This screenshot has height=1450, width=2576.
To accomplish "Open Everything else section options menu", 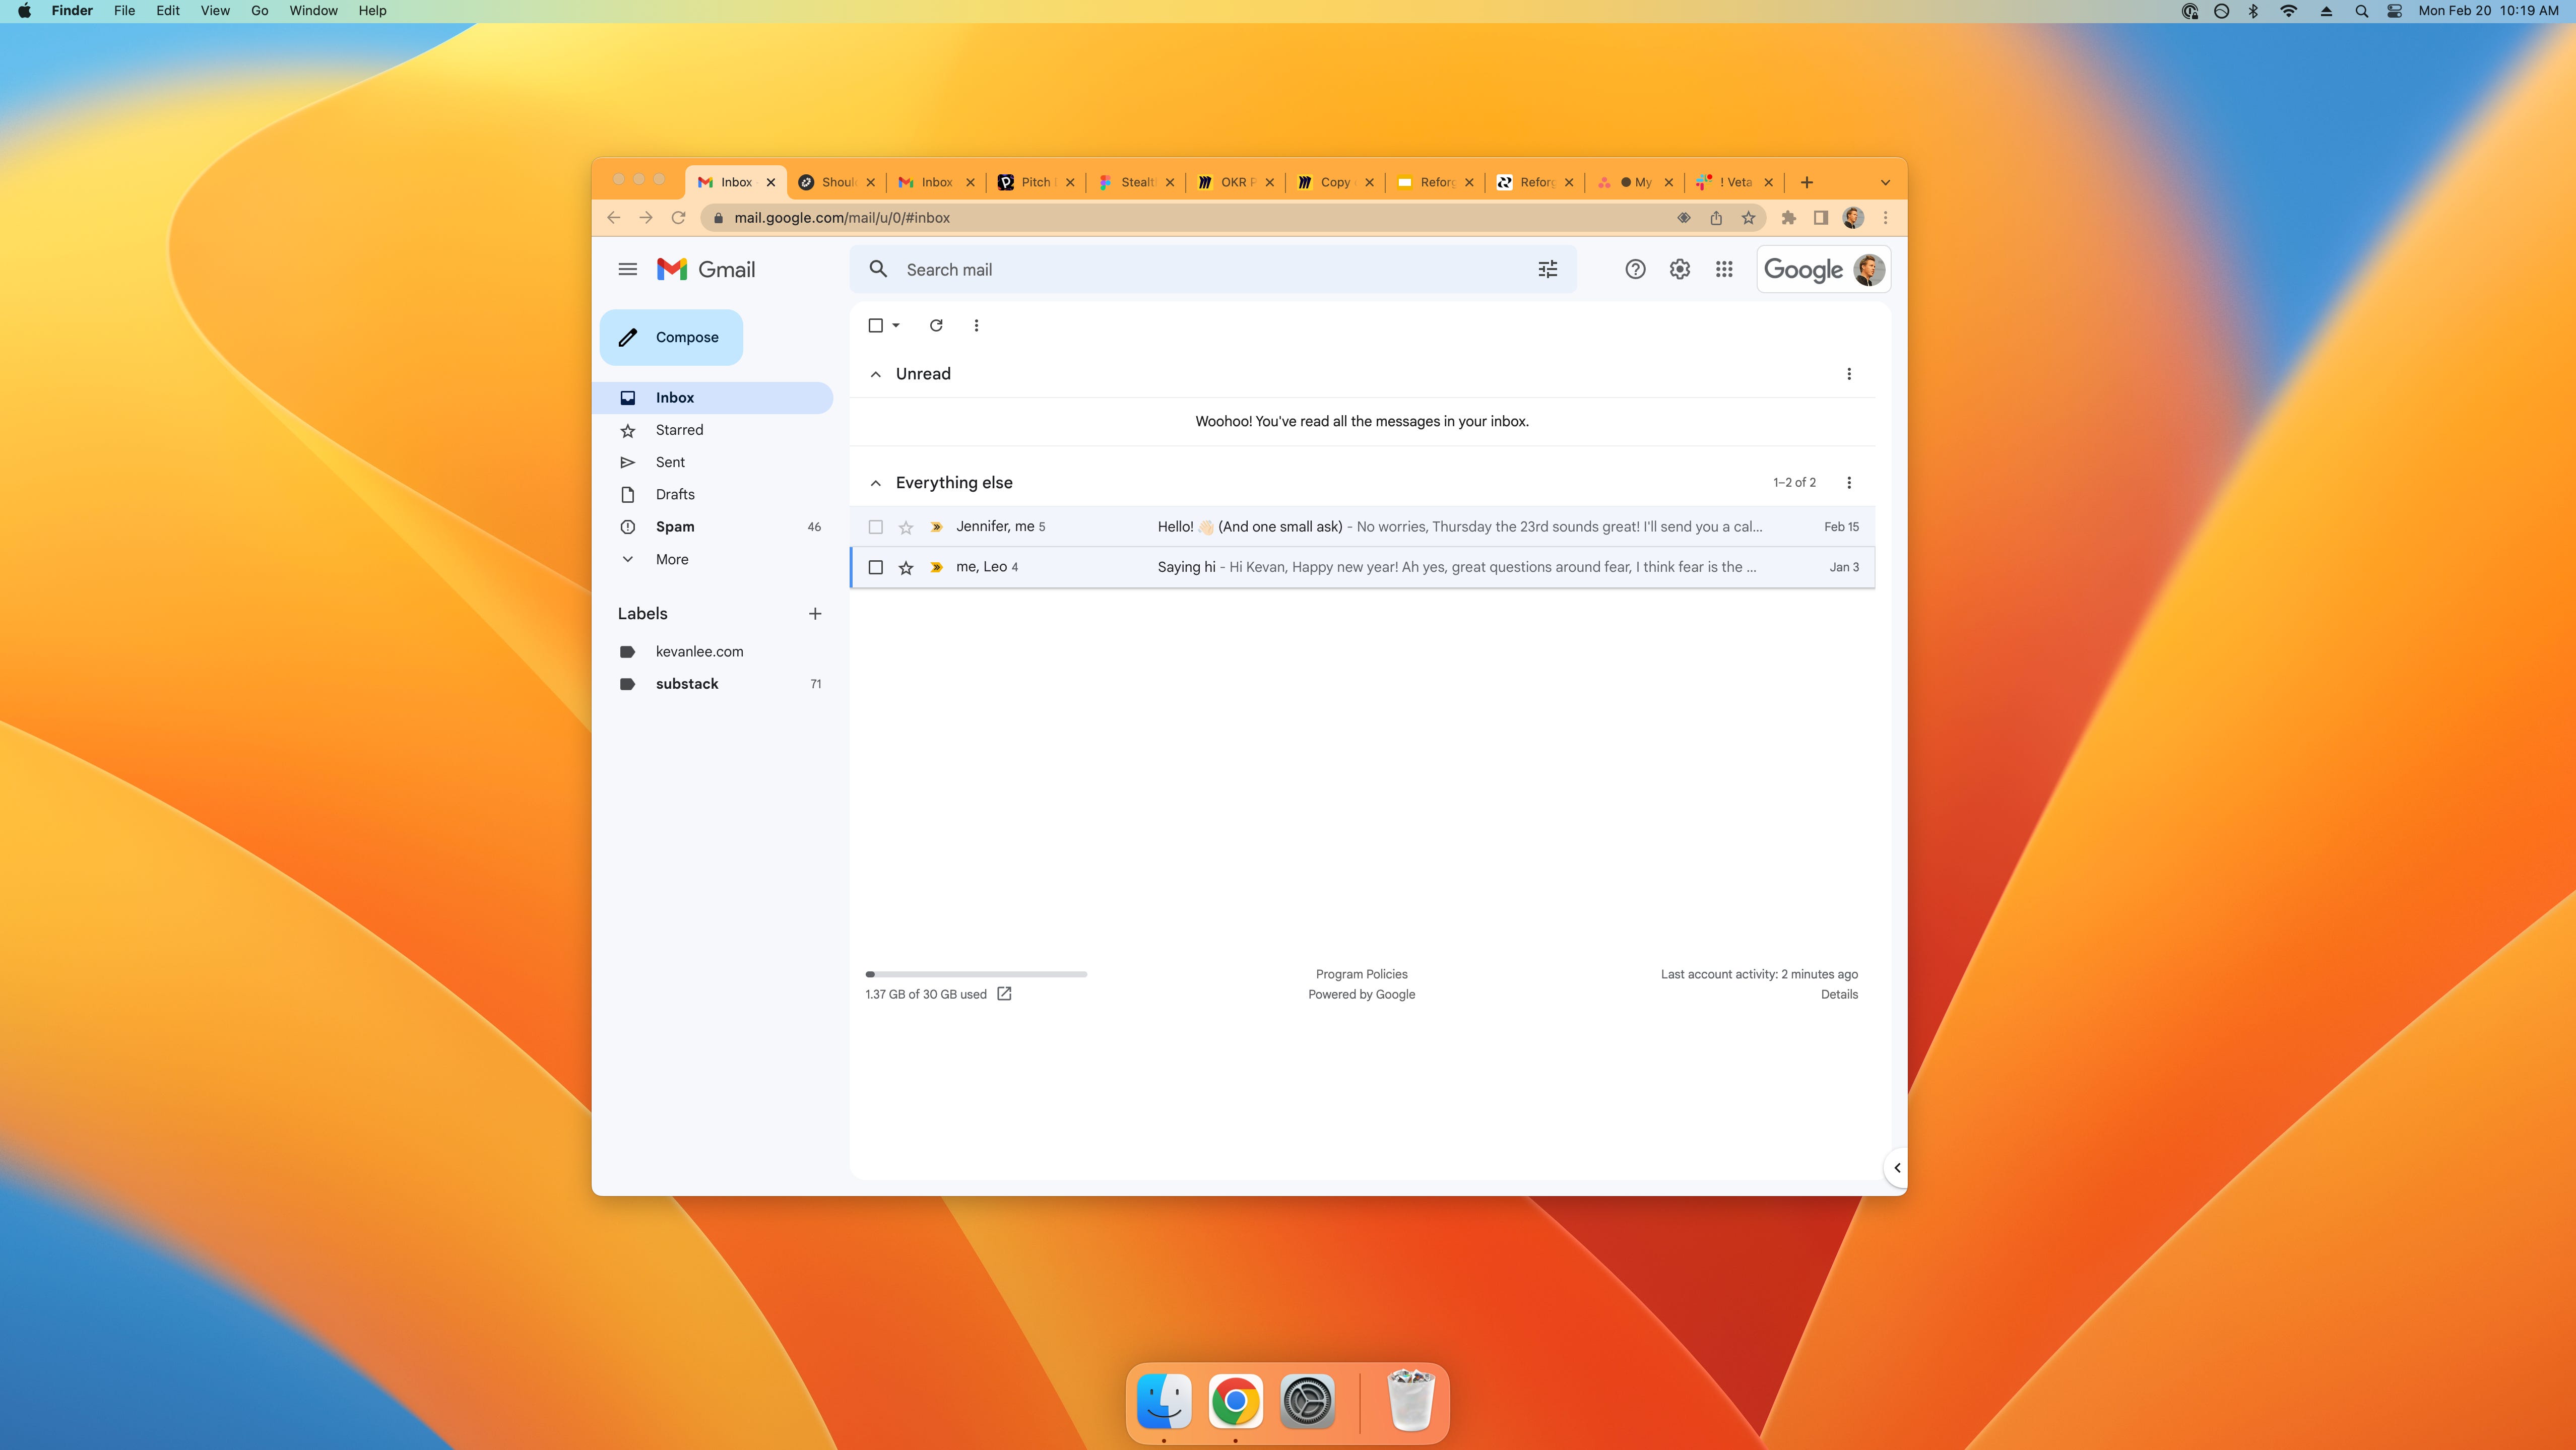I will [x=1848, y=482].
